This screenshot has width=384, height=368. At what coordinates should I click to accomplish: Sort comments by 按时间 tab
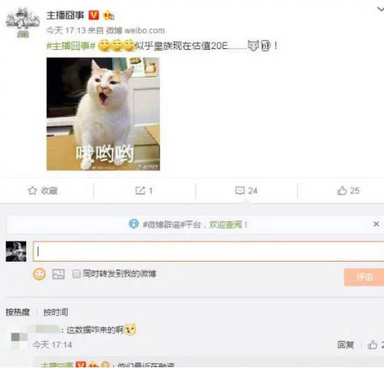click(55, 312)
